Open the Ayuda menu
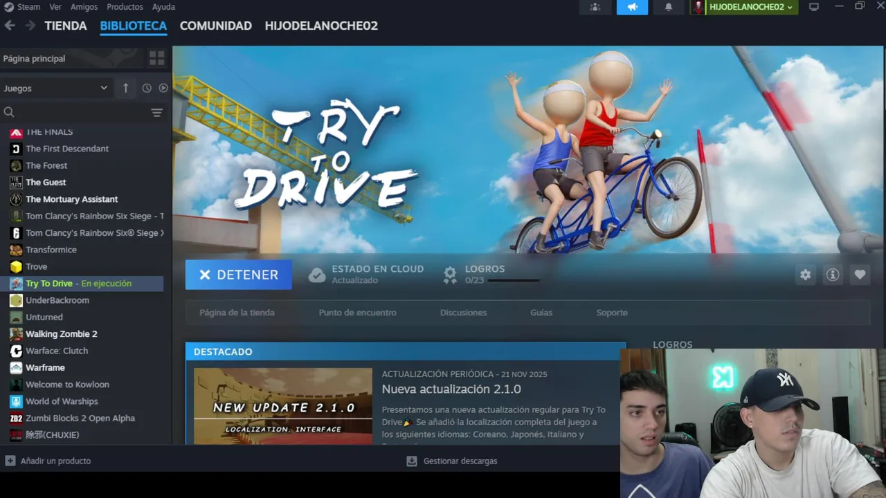 coord(163,7)
